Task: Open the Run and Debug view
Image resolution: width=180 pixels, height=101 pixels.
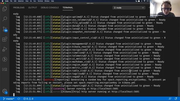Action: point(4,49)
